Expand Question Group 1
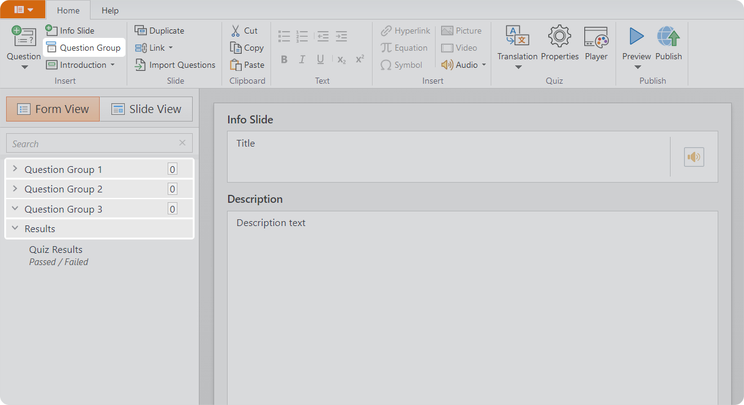The height and width of the screenshot is (405, 744). 15,169
